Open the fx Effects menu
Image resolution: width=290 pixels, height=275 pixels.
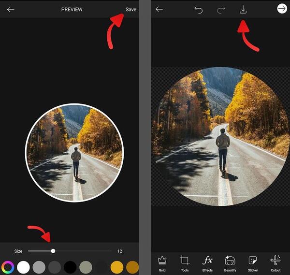[207, 264]
